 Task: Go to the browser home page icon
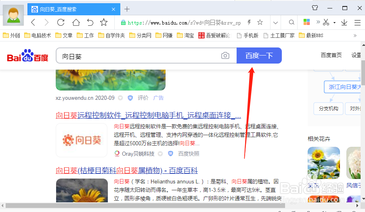tap(76, 23)
